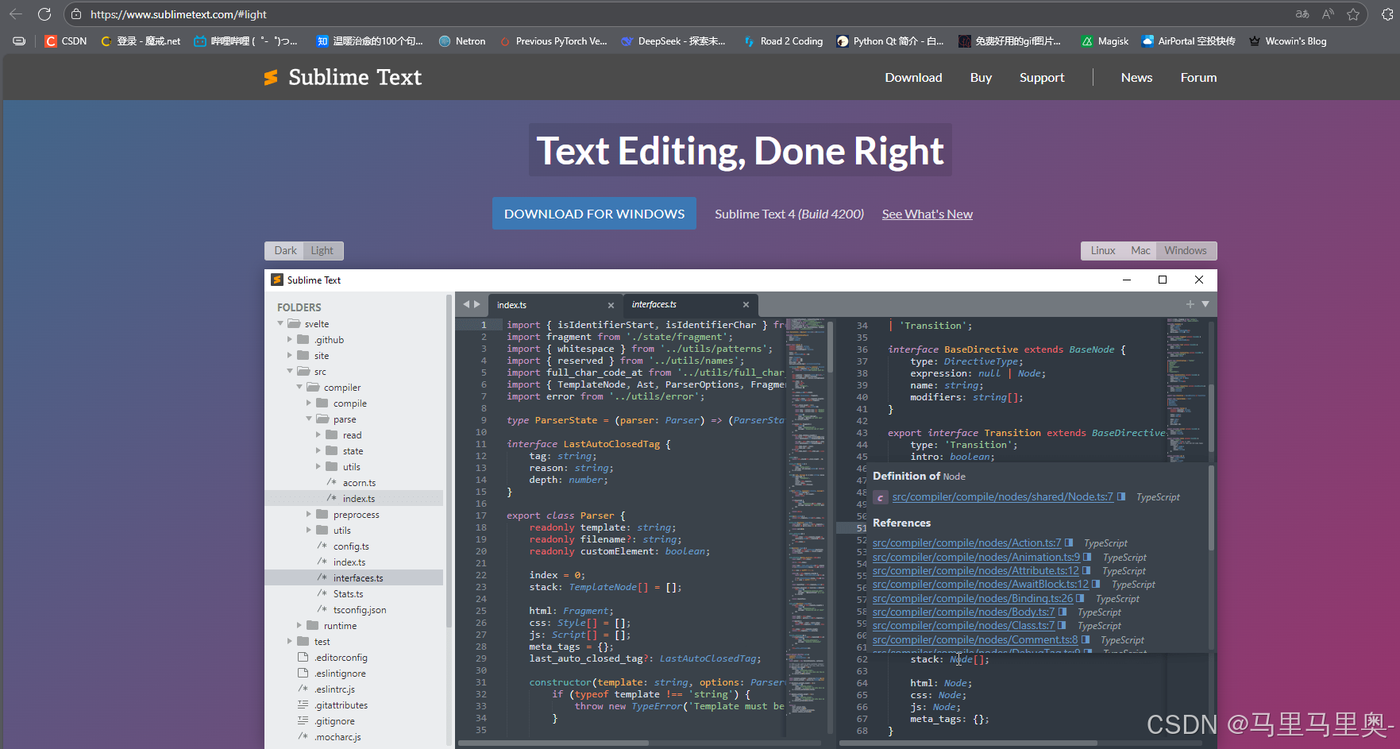Expand the test folder
Viewport: 1400px width, 749px height.
(290, 641)
